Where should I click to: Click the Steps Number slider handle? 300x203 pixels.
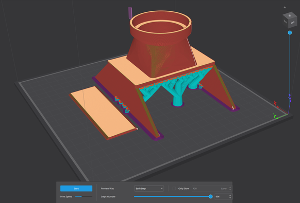point(211,196)
